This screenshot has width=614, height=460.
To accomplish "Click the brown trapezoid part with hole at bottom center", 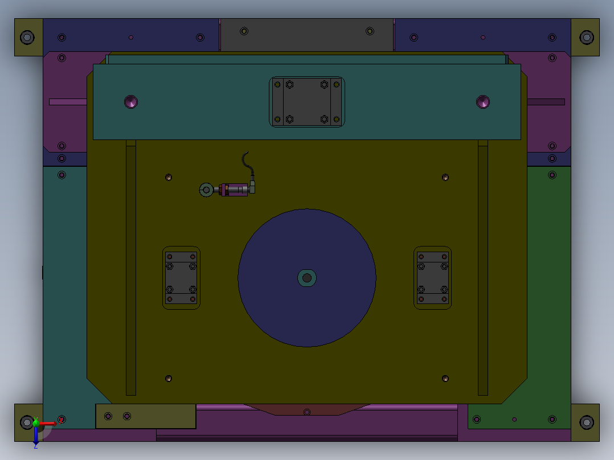I will click(307, 410).
